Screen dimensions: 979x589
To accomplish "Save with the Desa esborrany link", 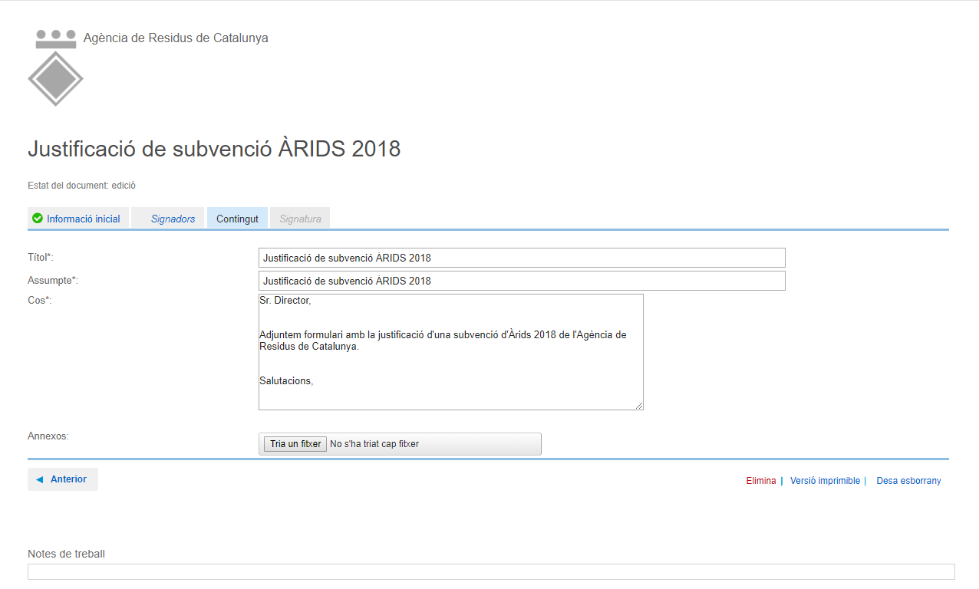I will (908, 481).
